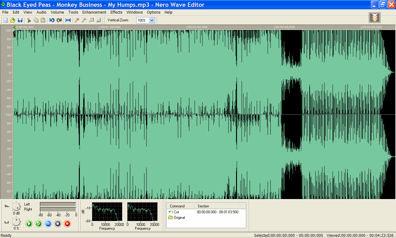This screenshot has height=238, width=396.
Task: Open the Windows menu
Action: (135, 12)
